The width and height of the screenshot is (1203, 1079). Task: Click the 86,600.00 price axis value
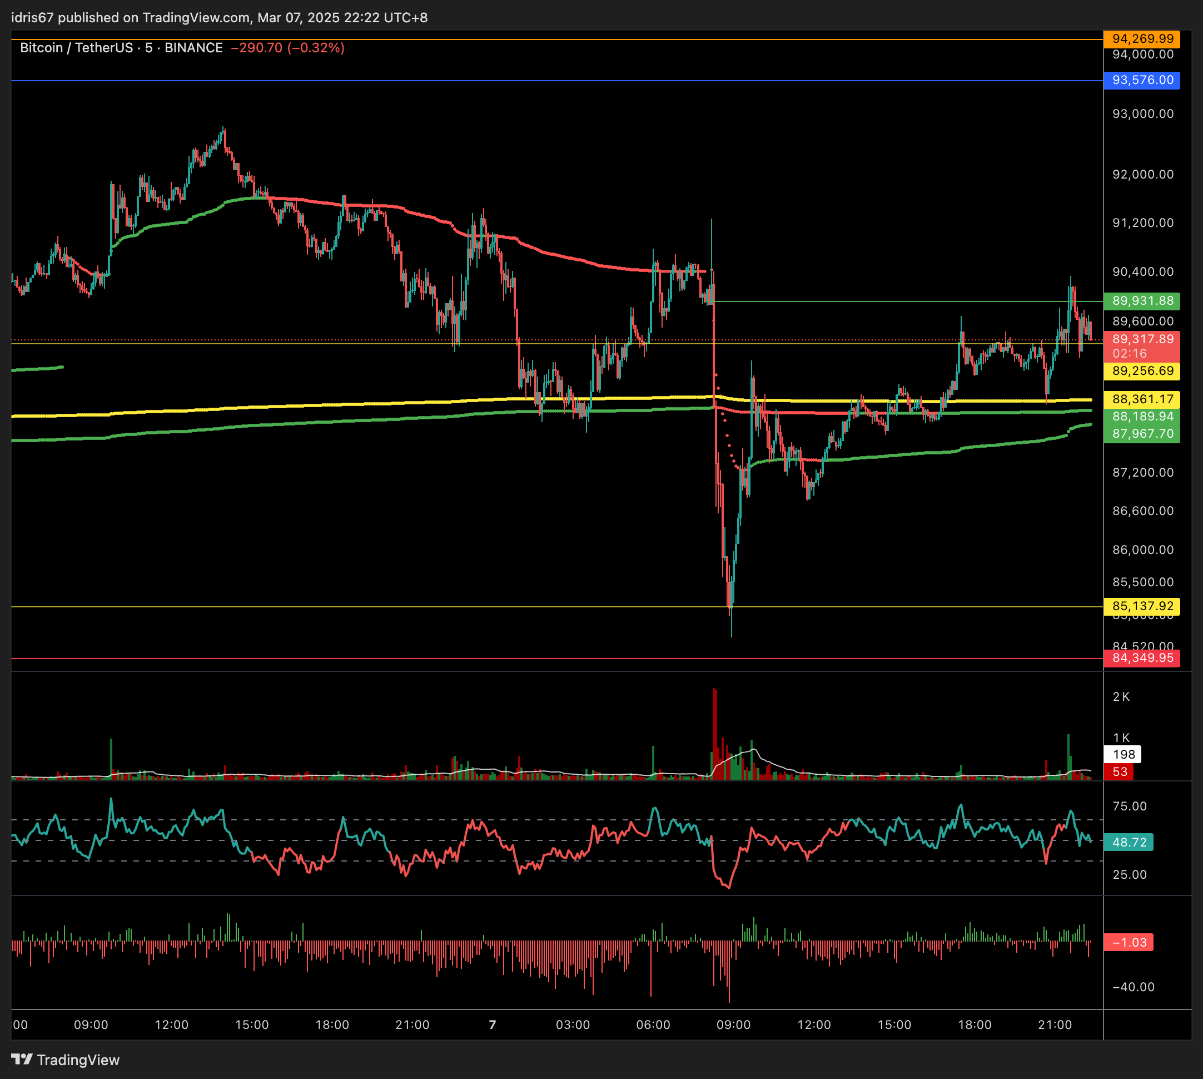tap(1142, 511)
